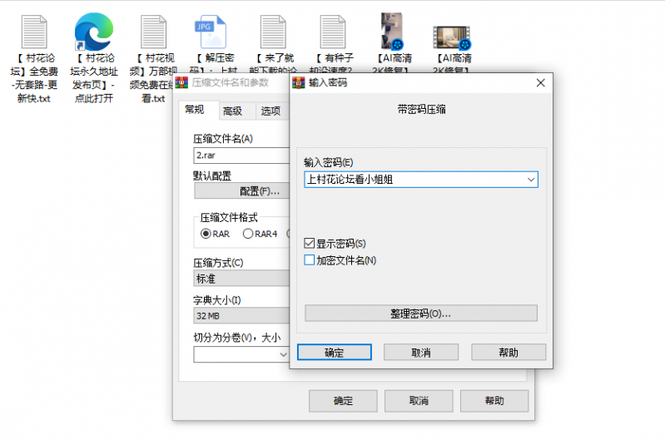Expand the 输入密码 combo box dropdown
This screenshot has width=665, height=440.
[530, 180]
